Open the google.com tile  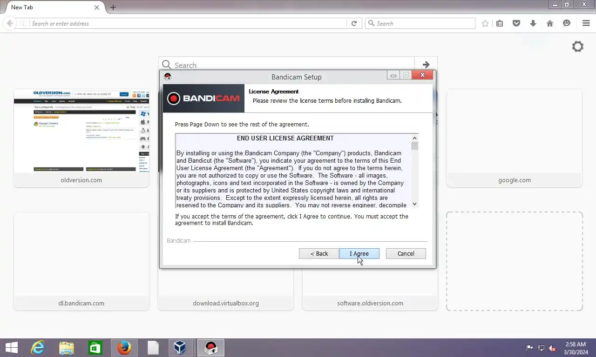coord(515,138)
